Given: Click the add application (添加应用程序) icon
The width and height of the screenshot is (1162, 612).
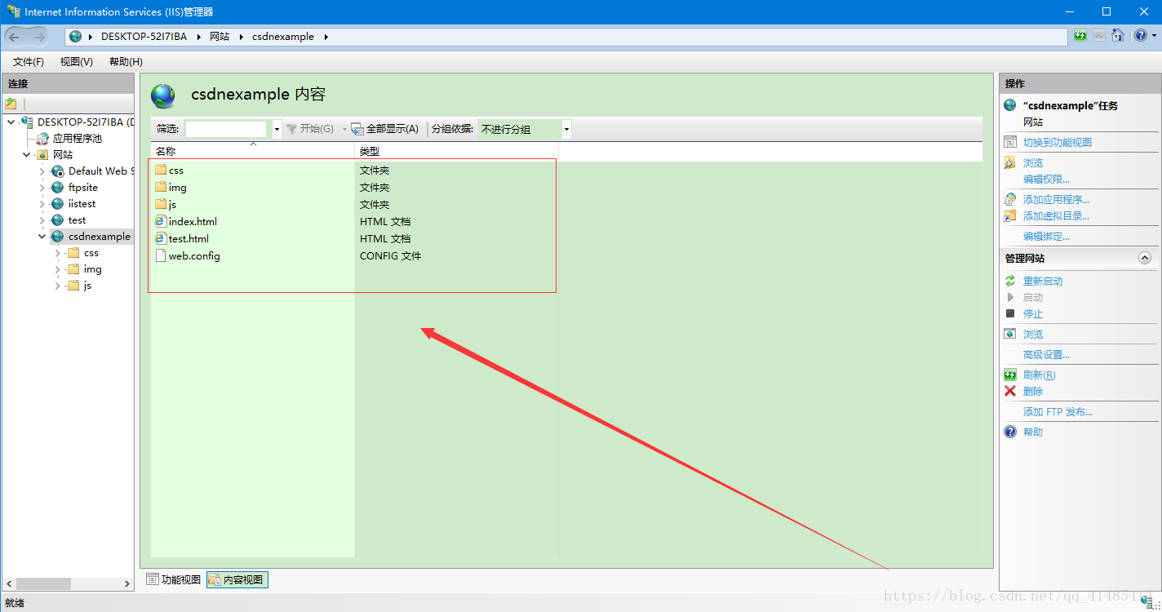Looking at the screenshot, I should 1010,199.
